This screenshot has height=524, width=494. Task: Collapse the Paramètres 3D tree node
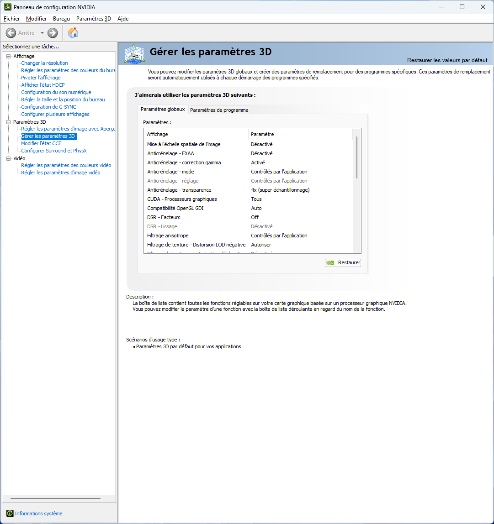[9, 122]
